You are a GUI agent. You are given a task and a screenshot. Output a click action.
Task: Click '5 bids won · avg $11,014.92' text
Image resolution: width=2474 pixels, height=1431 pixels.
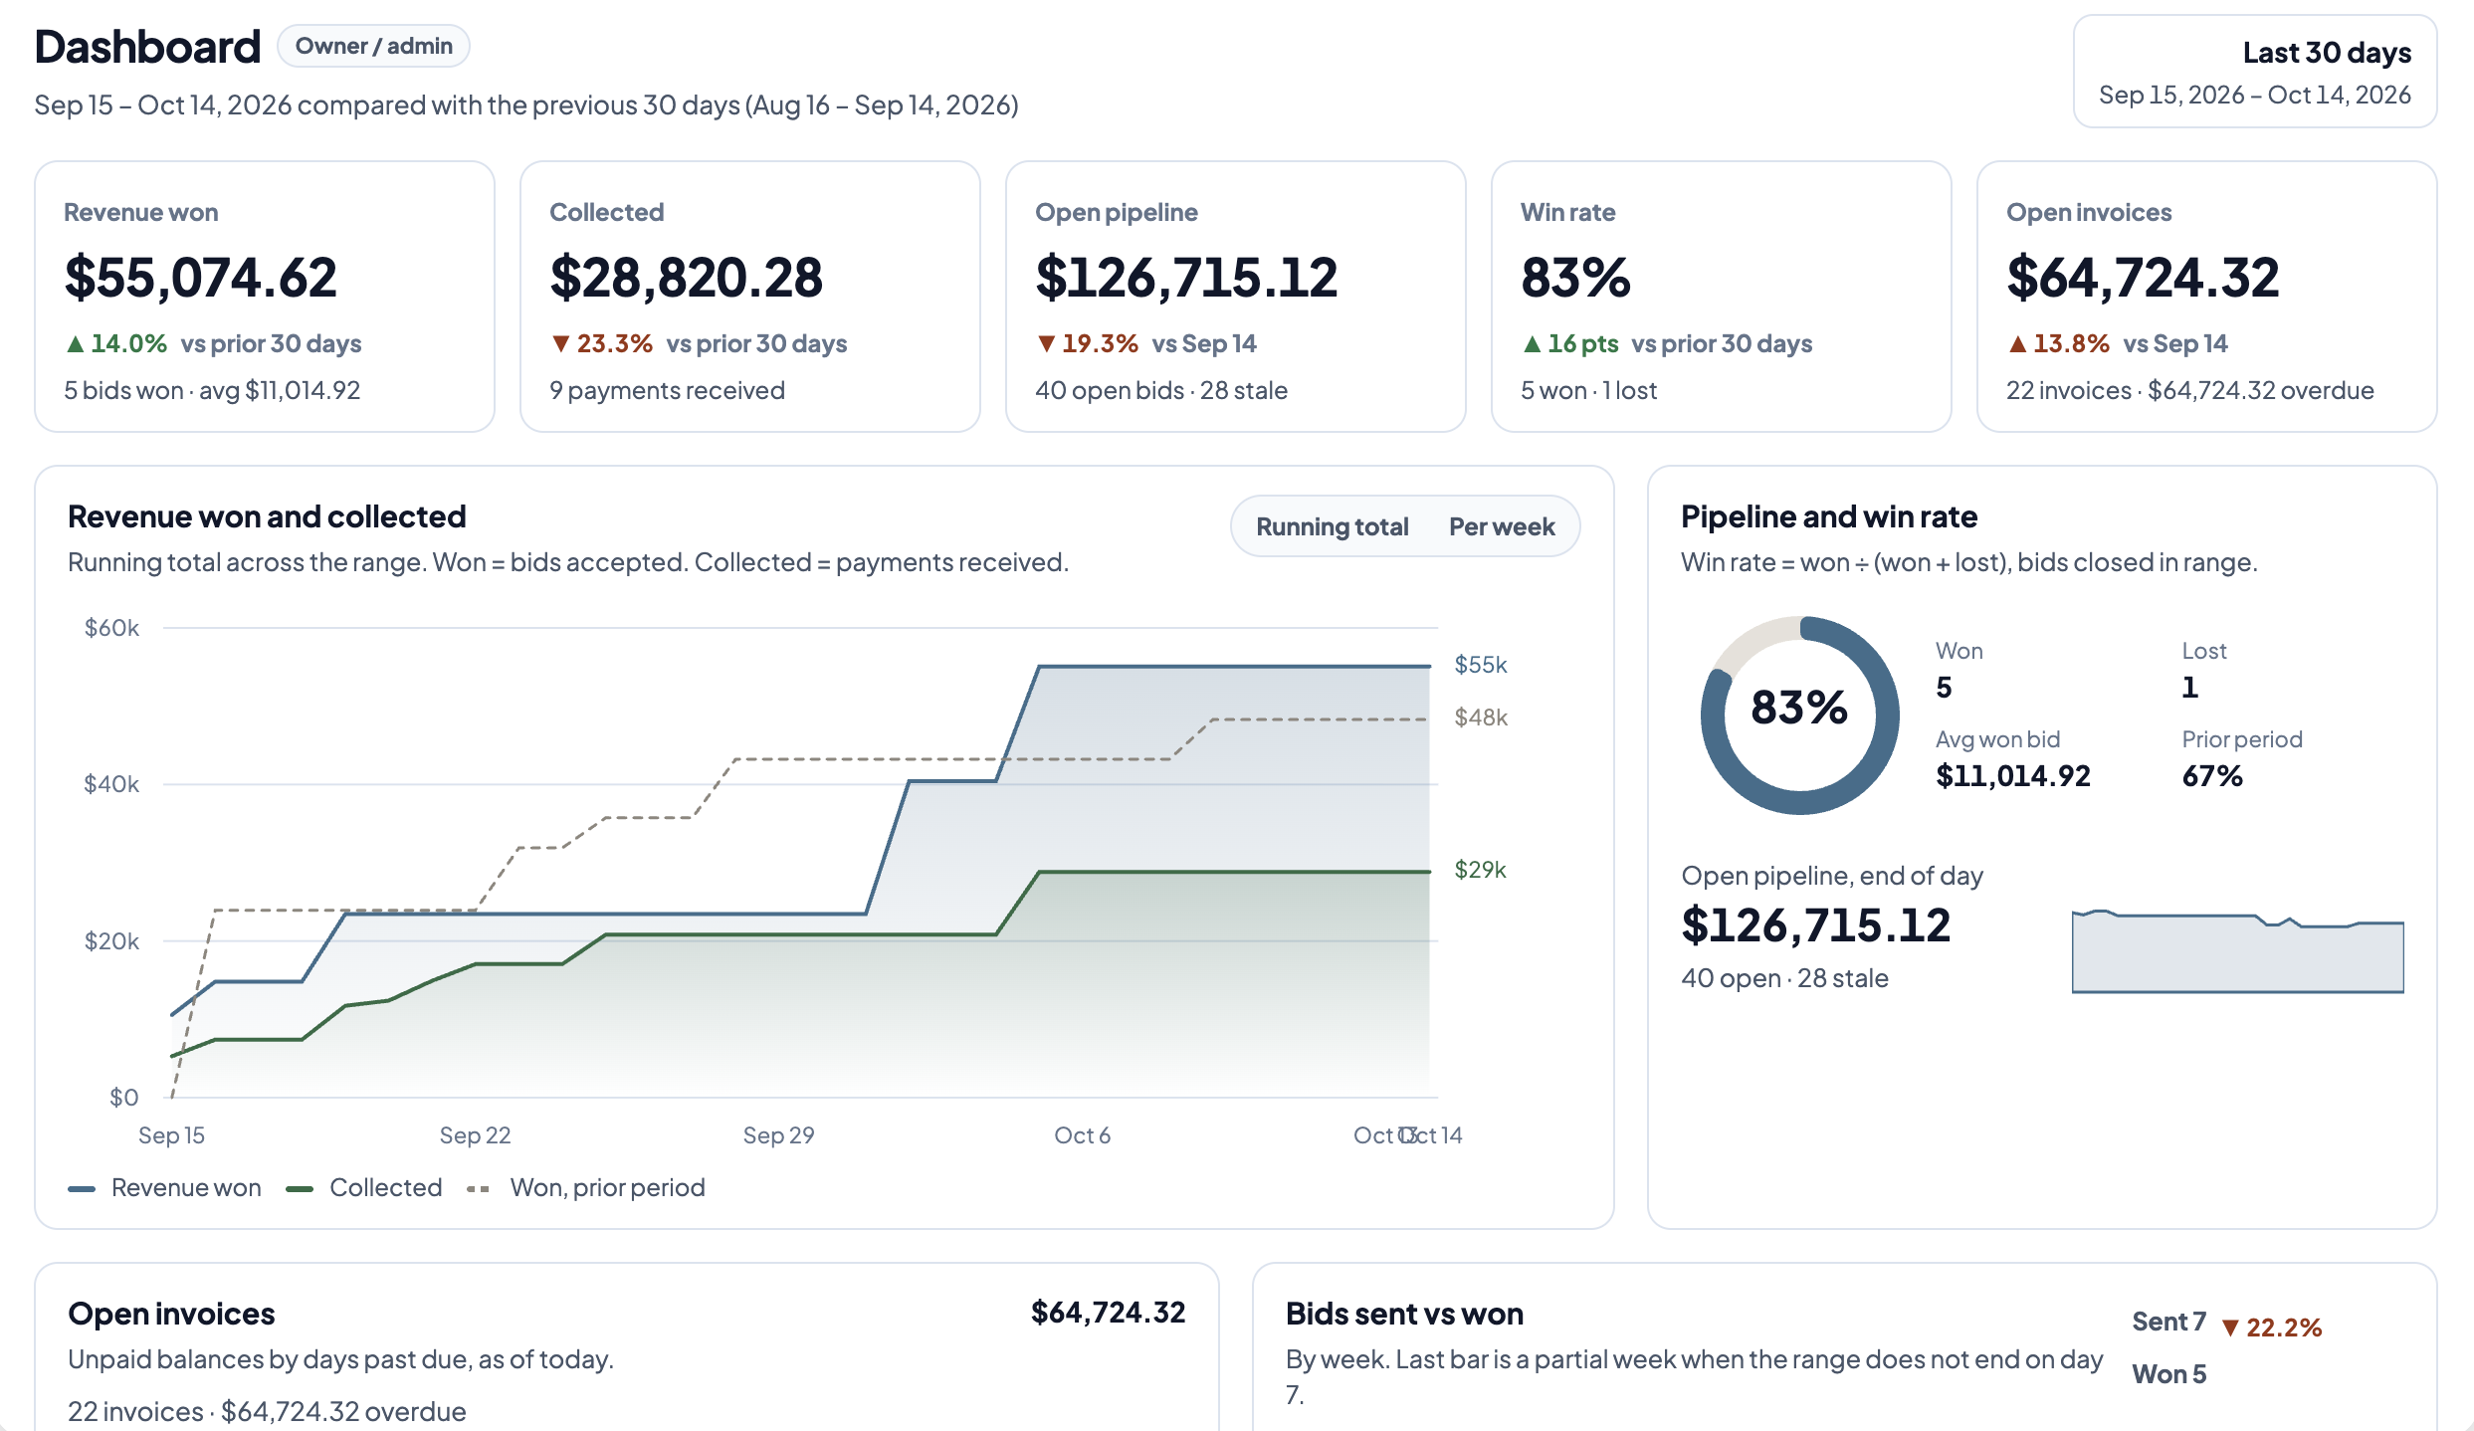[x=212, y=390]
